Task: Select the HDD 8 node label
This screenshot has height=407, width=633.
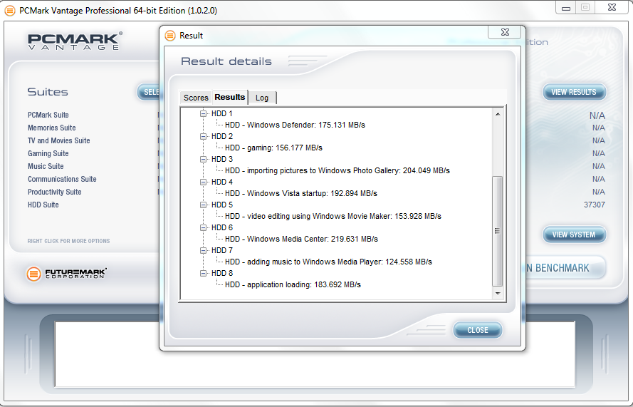Action: pyautogui.click(x=222, y=273)
